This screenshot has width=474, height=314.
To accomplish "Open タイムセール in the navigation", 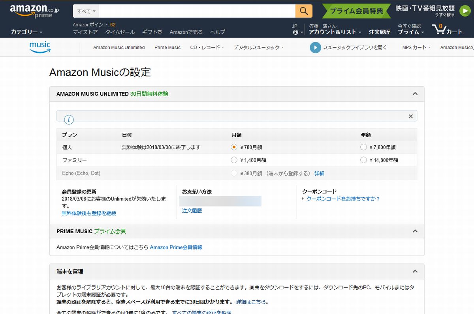I will click(120, 32).
